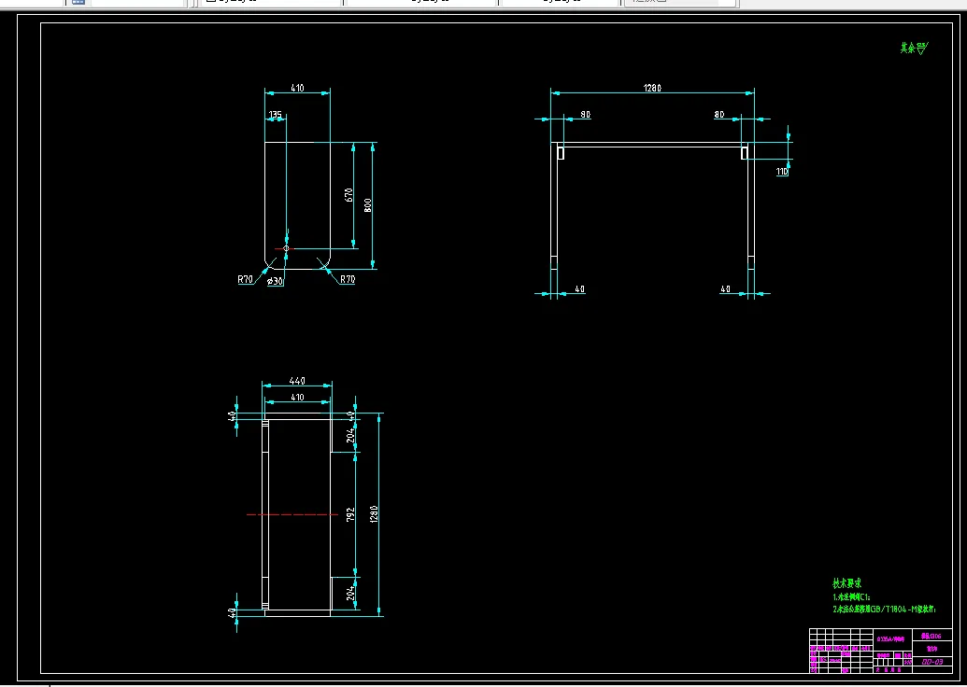967x687 pixels.
Task: Click the vertical 1280 dimension beside 792
Action: [x=374, y=514]
